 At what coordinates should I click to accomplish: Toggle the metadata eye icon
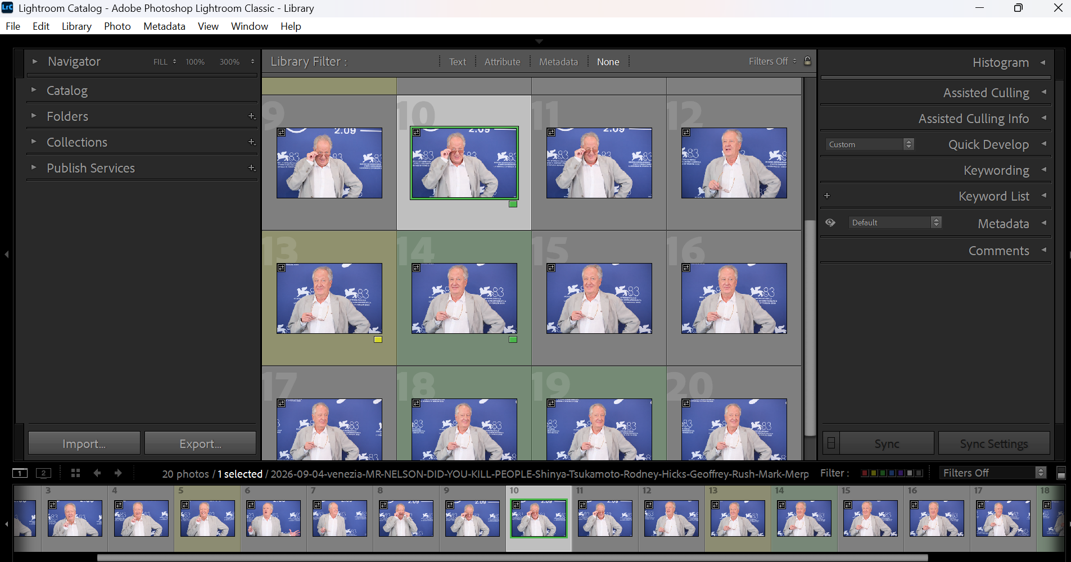coord(830,223)
